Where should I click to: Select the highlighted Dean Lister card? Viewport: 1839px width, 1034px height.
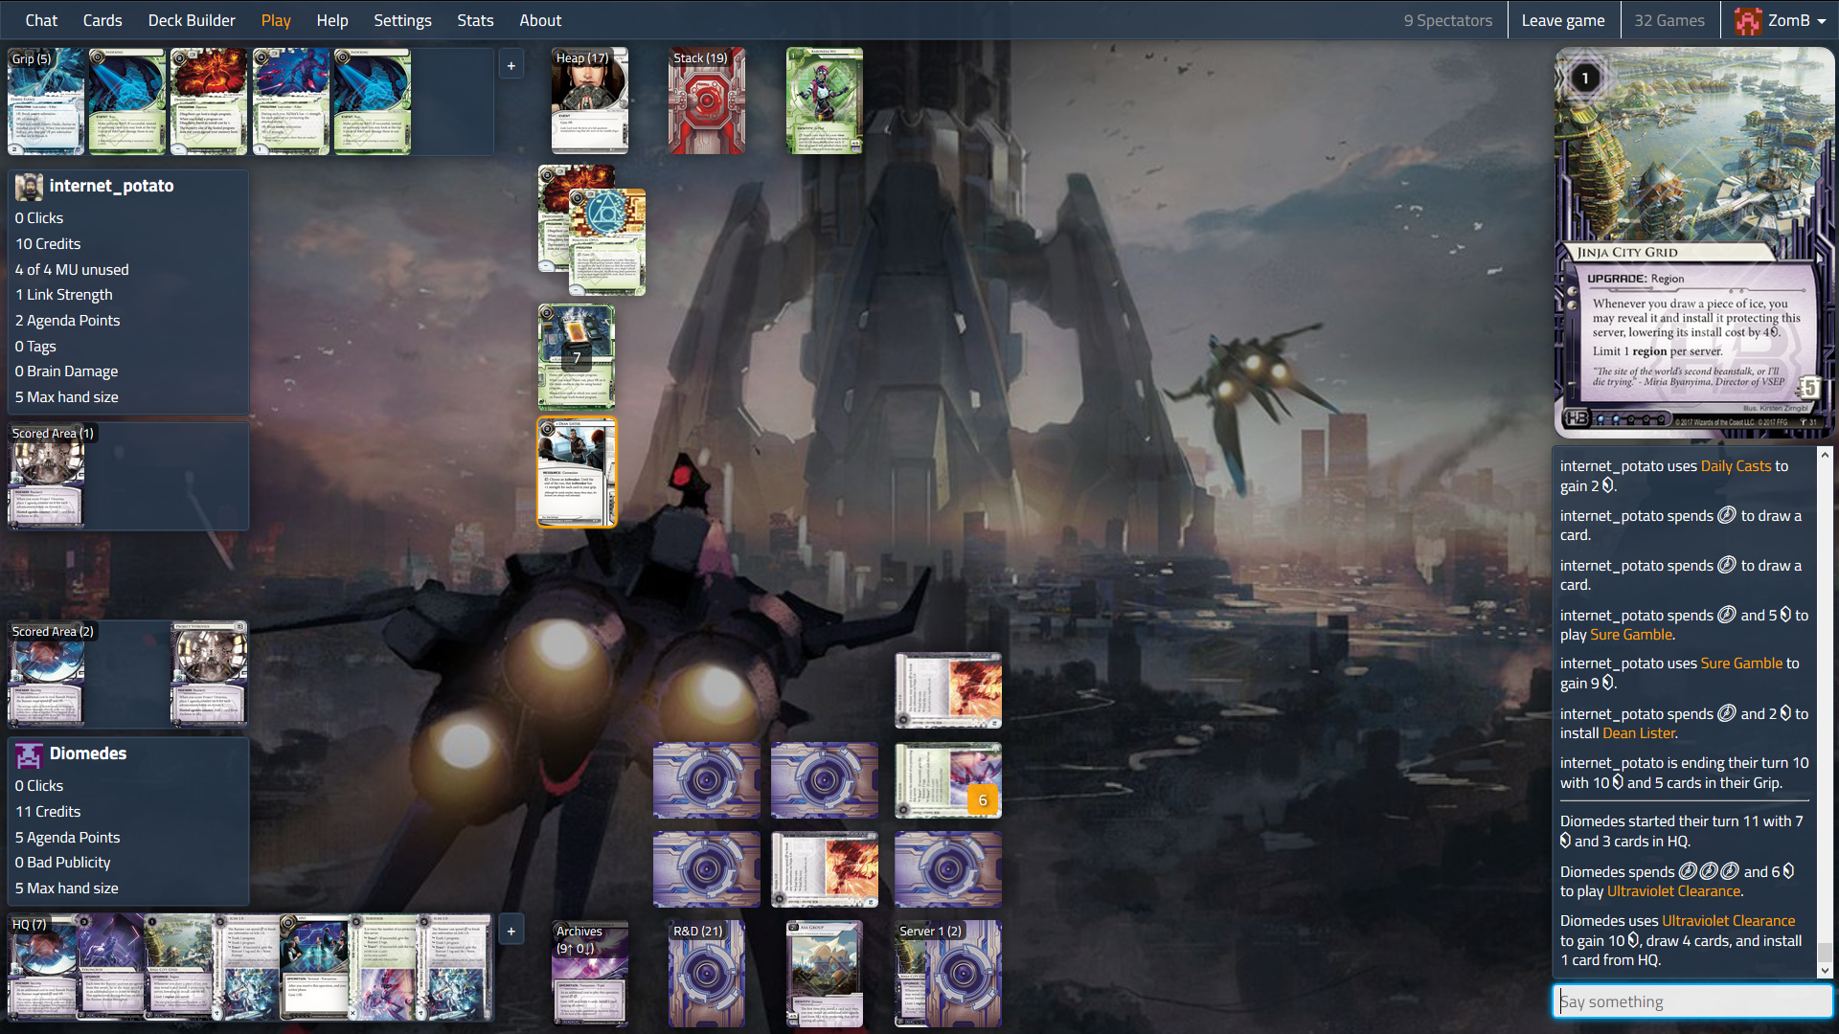[577, 473]
